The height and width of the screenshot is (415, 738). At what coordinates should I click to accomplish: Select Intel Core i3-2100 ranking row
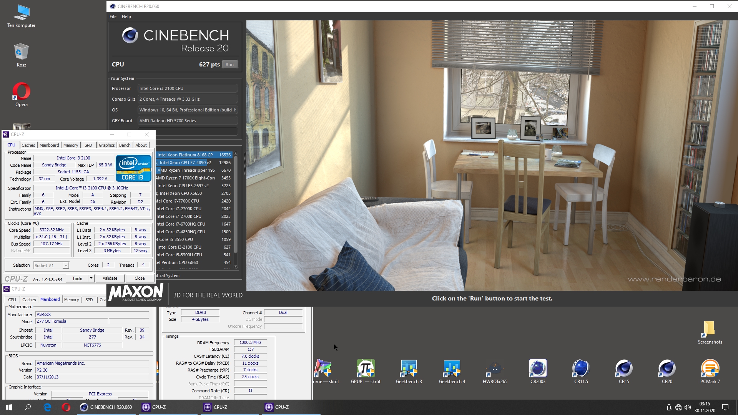[194, 247]
